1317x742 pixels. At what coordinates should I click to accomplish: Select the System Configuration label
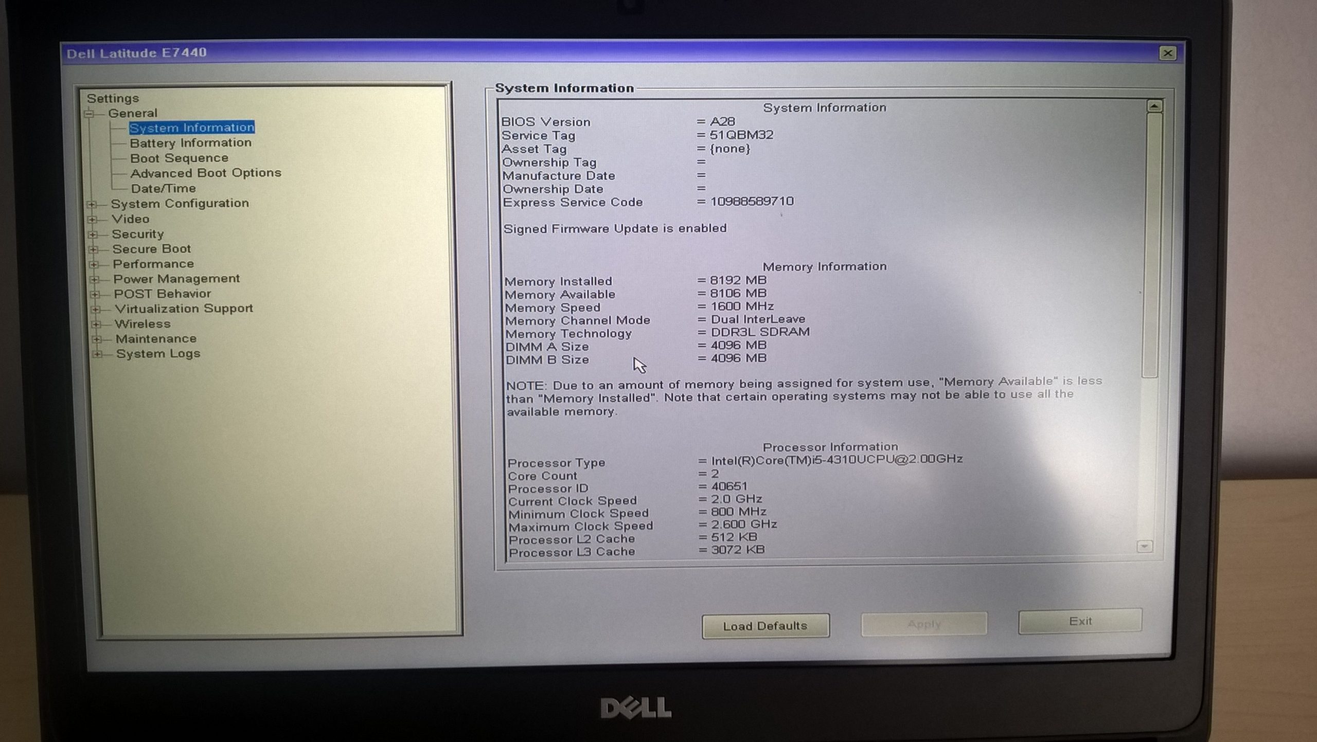[x=180, y=203]
